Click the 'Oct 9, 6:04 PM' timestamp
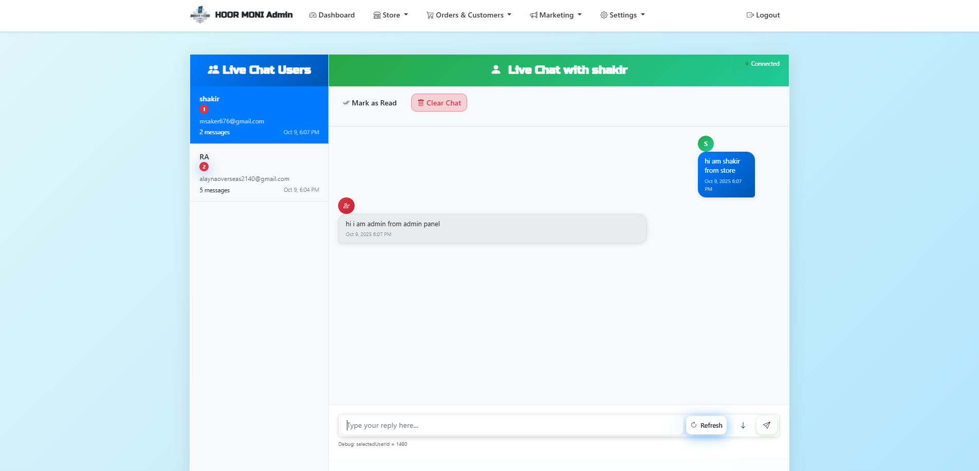The image size is (979, 471). pos(301,190)
